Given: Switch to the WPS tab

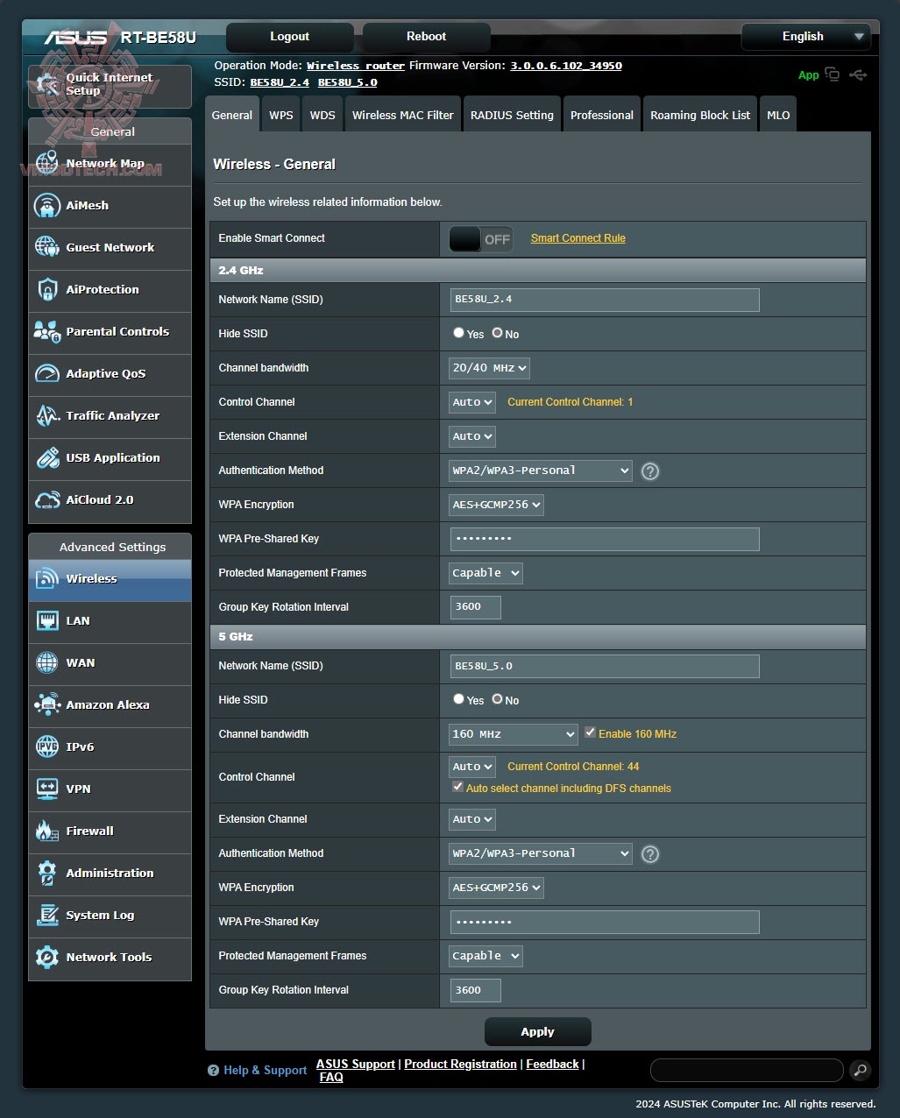Looking at the screenshot, I should pos(281,115).
